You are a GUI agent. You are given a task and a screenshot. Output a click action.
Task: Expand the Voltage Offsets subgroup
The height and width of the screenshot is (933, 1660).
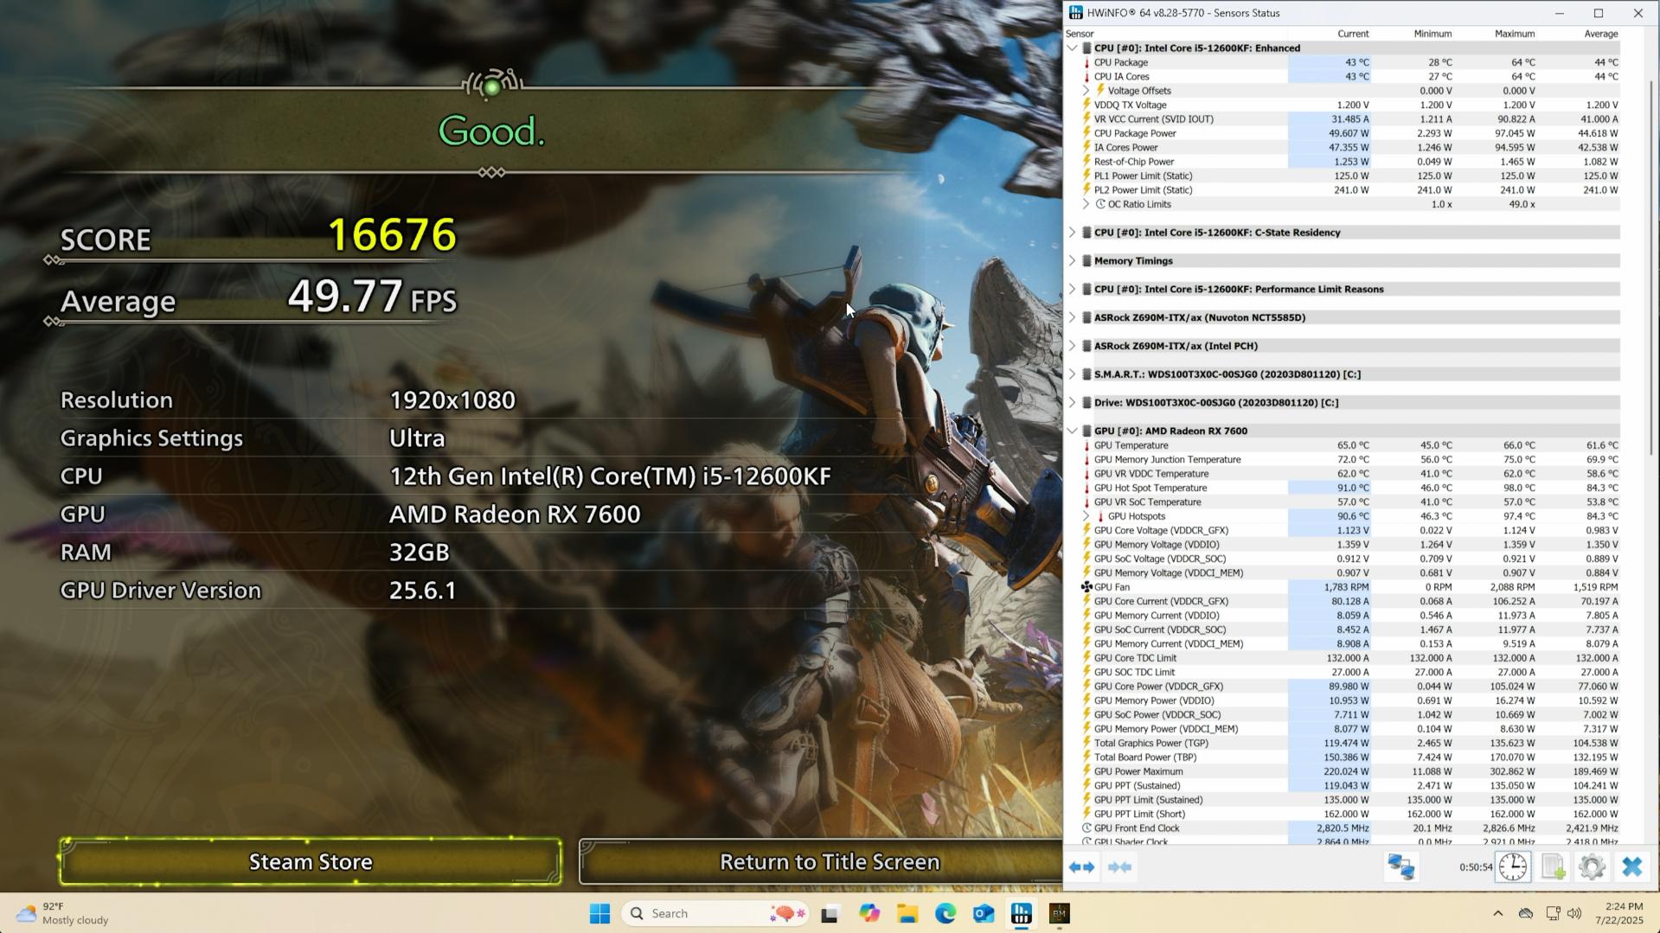(1086, 91)
